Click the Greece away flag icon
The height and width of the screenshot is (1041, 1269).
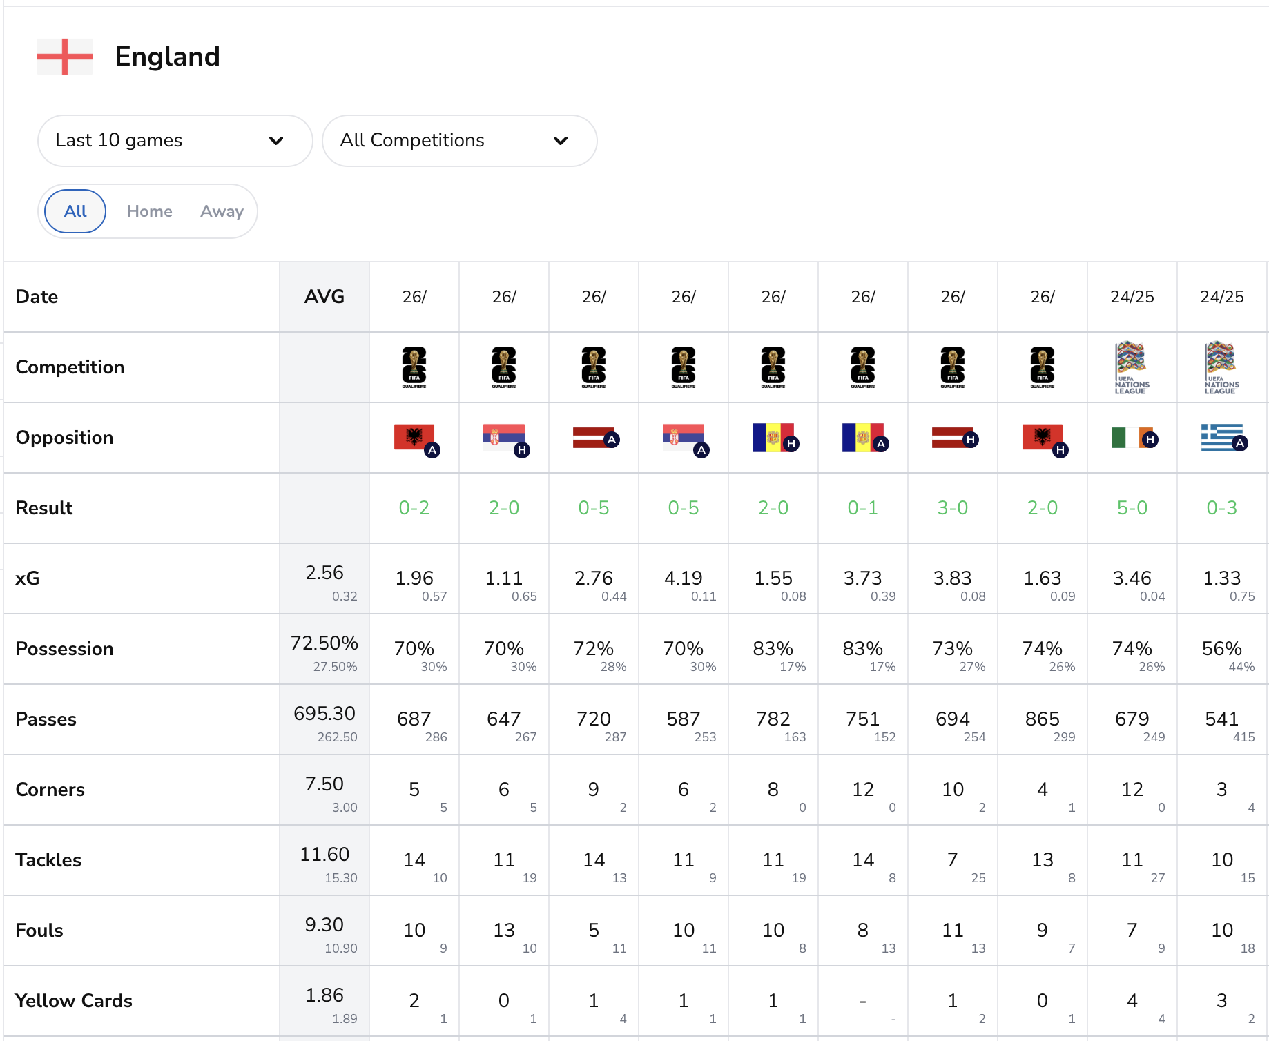click(x=1221, y=438)
